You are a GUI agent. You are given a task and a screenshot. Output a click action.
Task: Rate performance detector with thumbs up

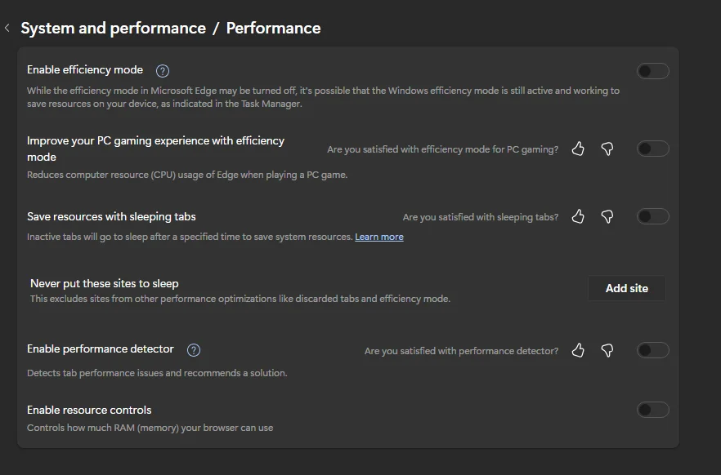[x=578, y=350]
